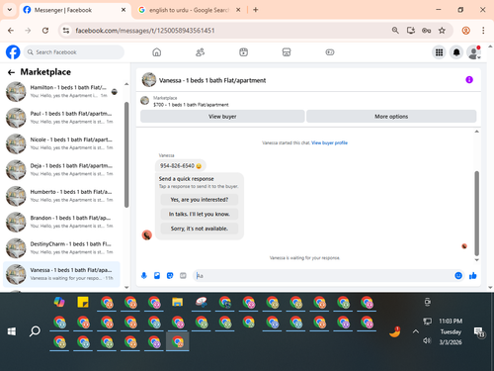Open the Paul conversation
Screen dimensions: 494x371
[x=61, y=118]
